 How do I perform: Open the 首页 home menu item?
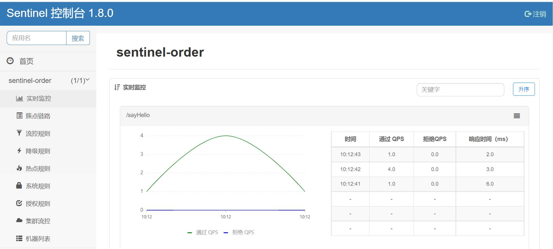point(48,61)
